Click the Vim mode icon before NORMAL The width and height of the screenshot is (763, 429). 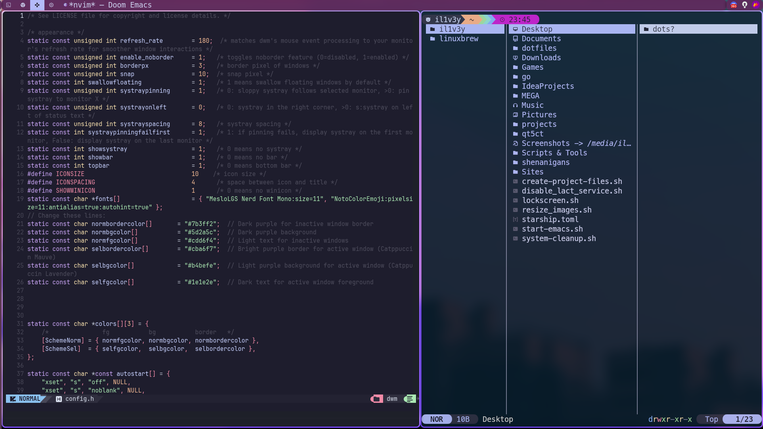point(13,399)
